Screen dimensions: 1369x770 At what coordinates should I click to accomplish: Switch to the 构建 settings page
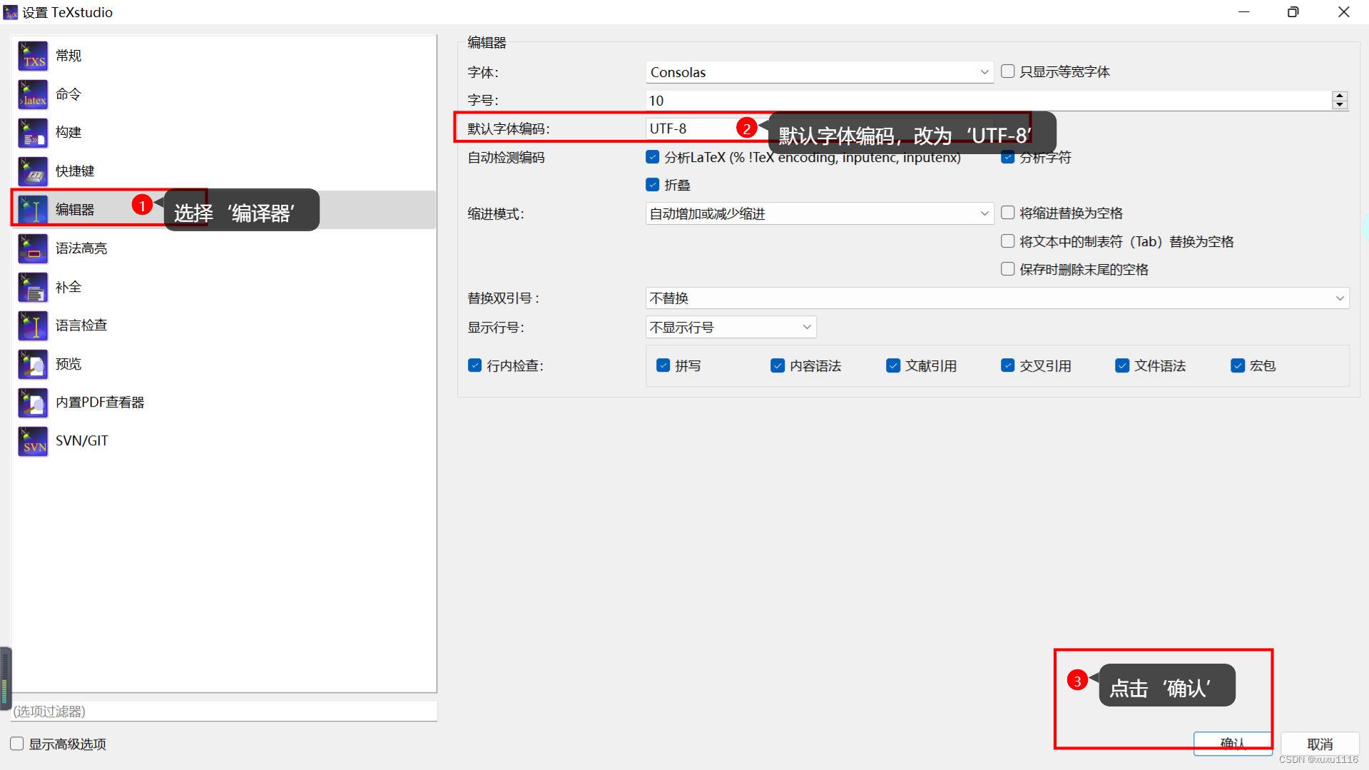click(x=223, y=133)
